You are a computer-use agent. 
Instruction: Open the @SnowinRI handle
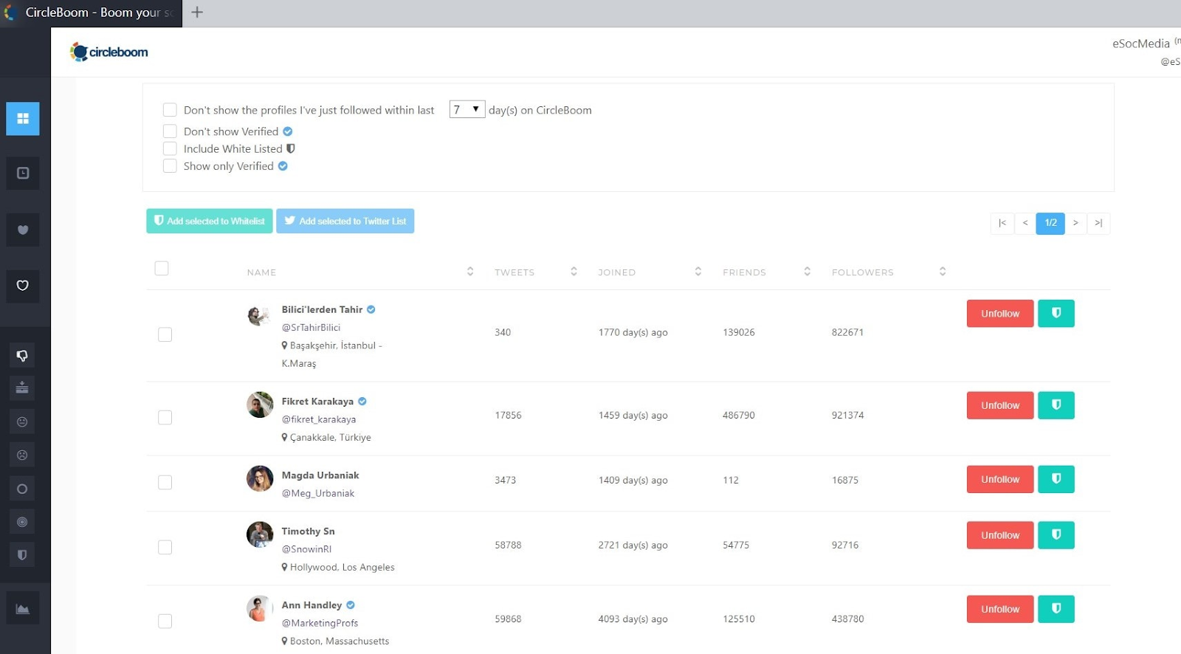pyautogui.click(x=306, y=549)
